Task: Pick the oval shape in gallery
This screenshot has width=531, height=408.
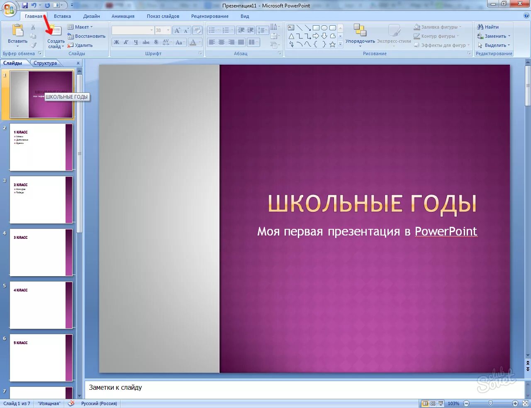Action: 324,28
